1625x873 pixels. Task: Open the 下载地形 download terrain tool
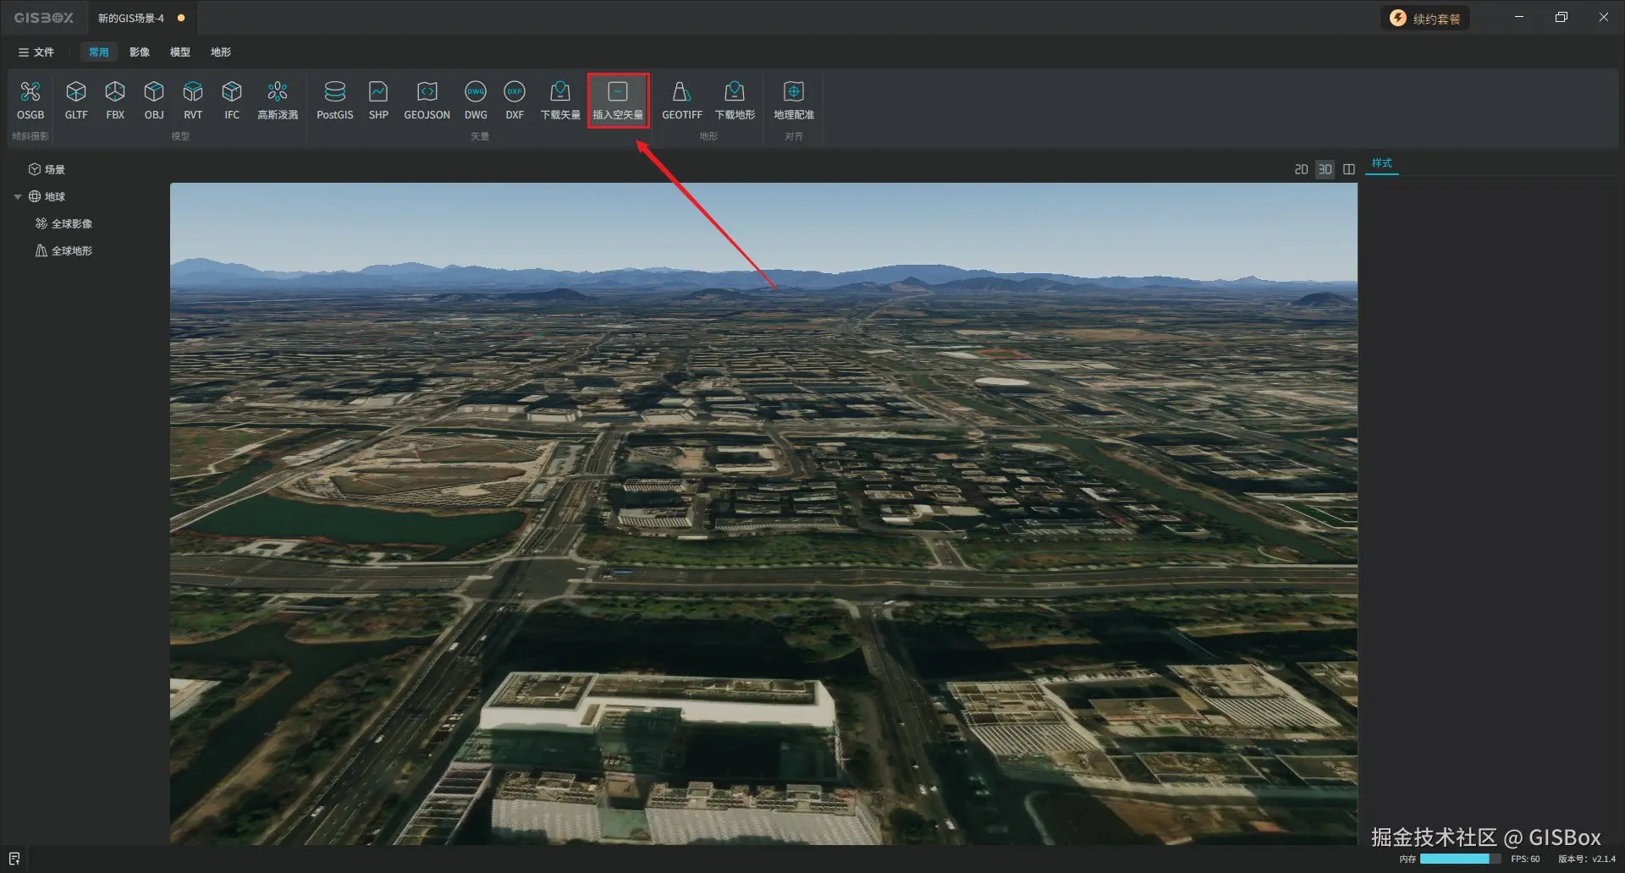pyautogui.click(x=735, y=101)
